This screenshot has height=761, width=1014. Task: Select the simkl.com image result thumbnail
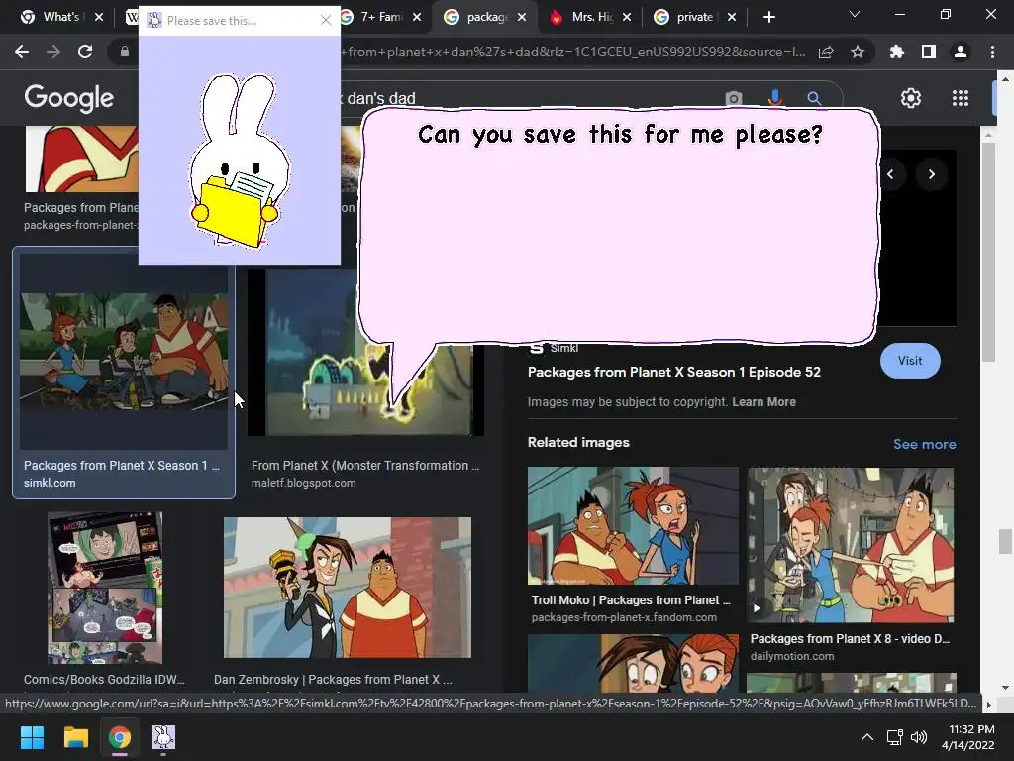pyautogui.click(x=124, y=352)
